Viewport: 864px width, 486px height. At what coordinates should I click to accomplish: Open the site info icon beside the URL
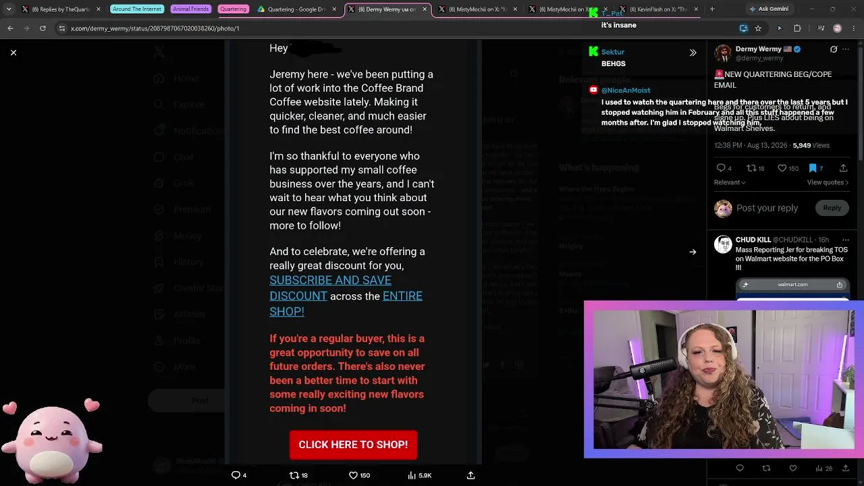coord(61,28)
